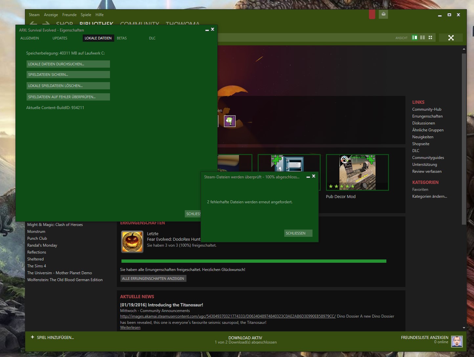
Task: Click the green alien friend avatar icon
Action: (230, 121)
